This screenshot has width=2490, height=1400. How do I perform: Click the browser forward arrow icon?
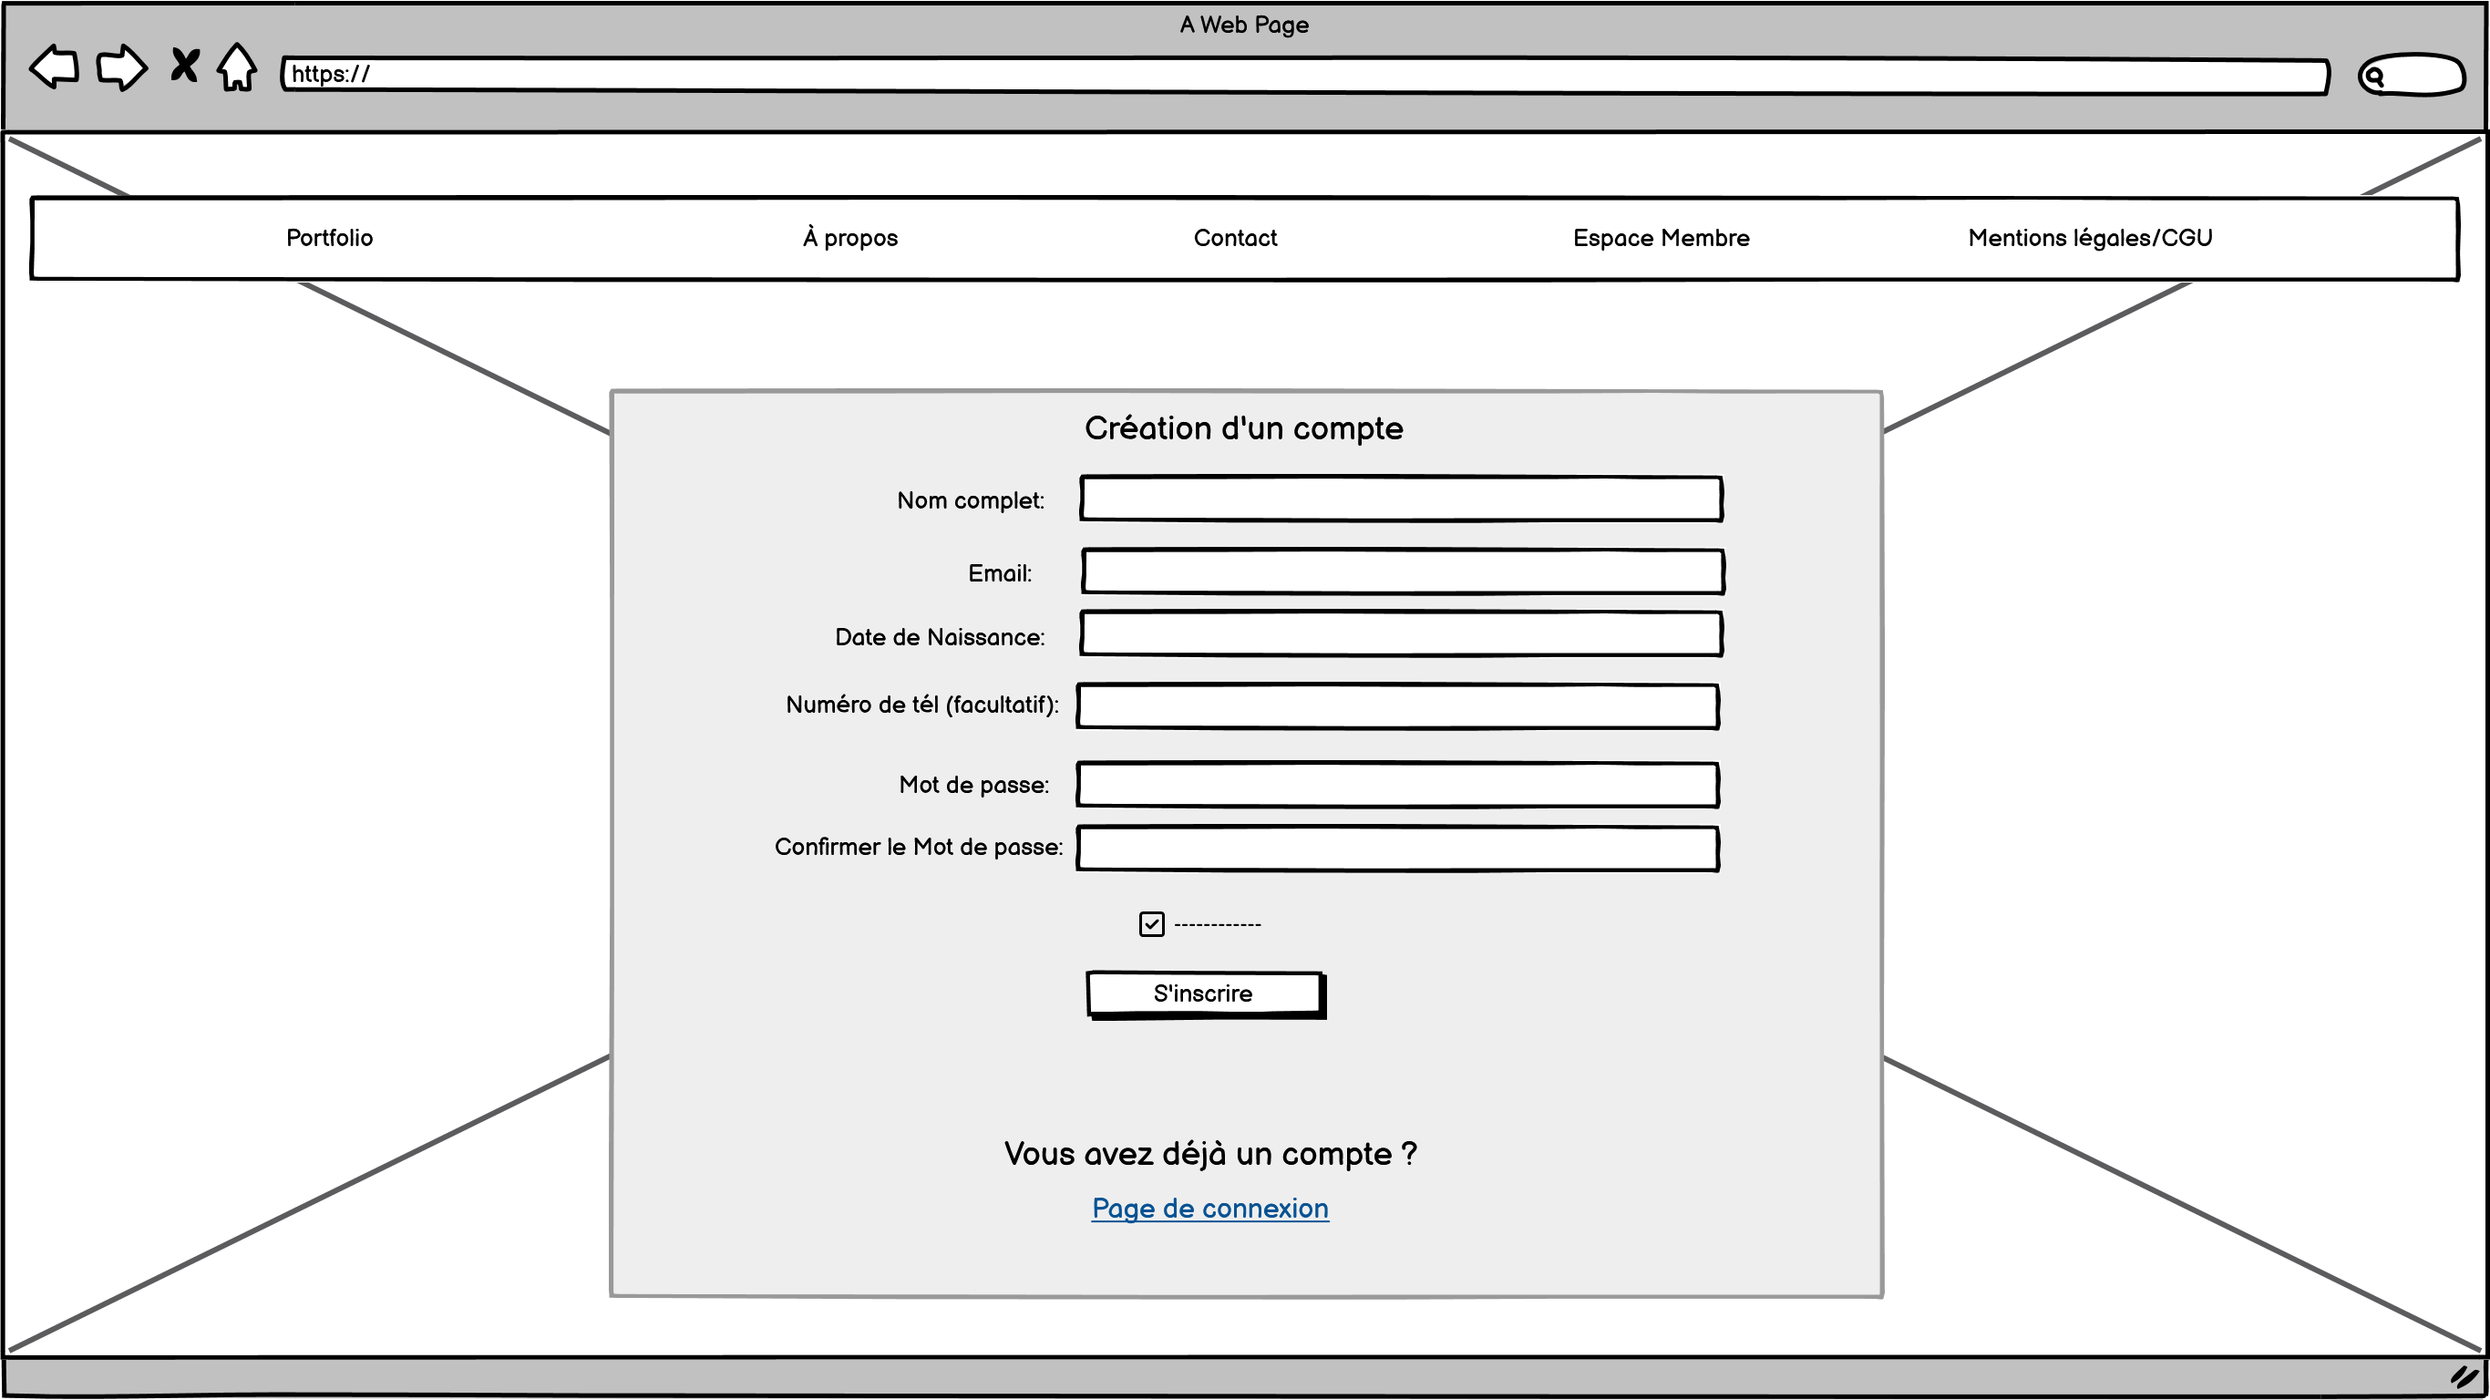click(x=122, y=67)
